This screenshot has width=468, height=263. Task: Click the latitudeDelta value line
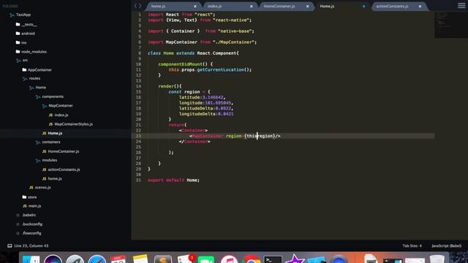(206, 108)
